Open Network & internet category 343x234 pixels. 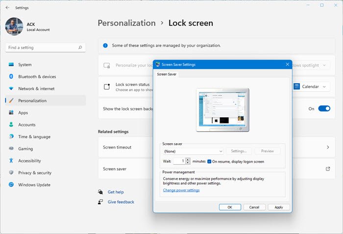[45, 88]
